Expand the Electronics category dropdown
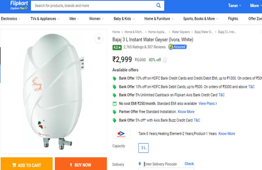Image resolution: width=262 pixels, height=170 pixels. [11, 19]
